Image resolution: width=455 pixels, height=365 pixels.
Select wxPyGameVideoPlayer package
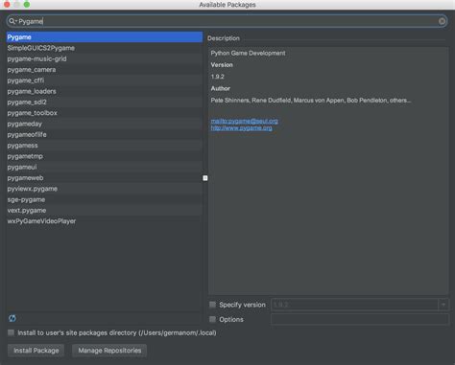click(105, 221)
